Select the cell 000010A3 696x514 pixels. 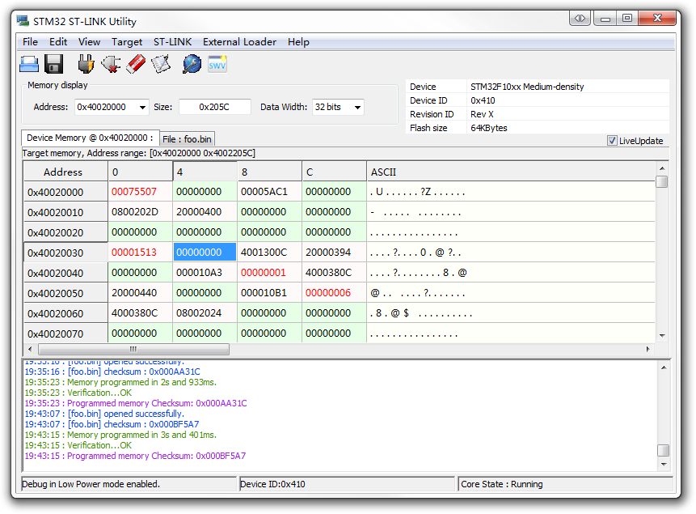pos(205,273)
